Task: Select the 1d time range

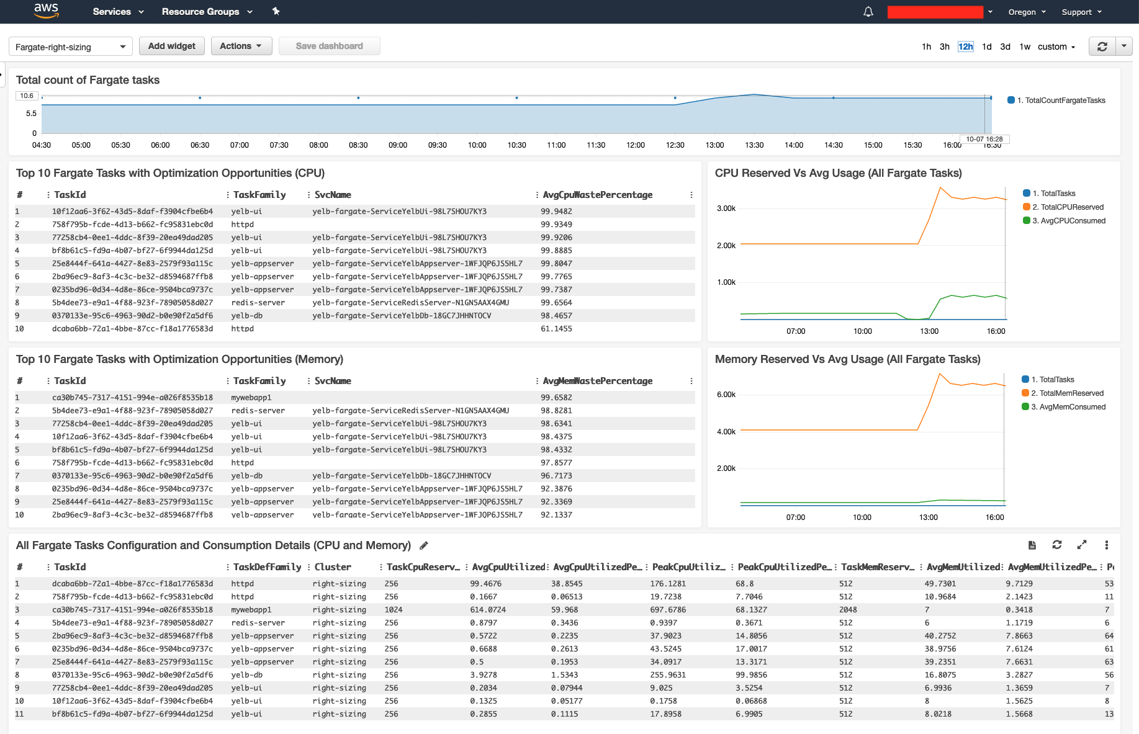Action: pyautogui.click(x=987, y=47)
